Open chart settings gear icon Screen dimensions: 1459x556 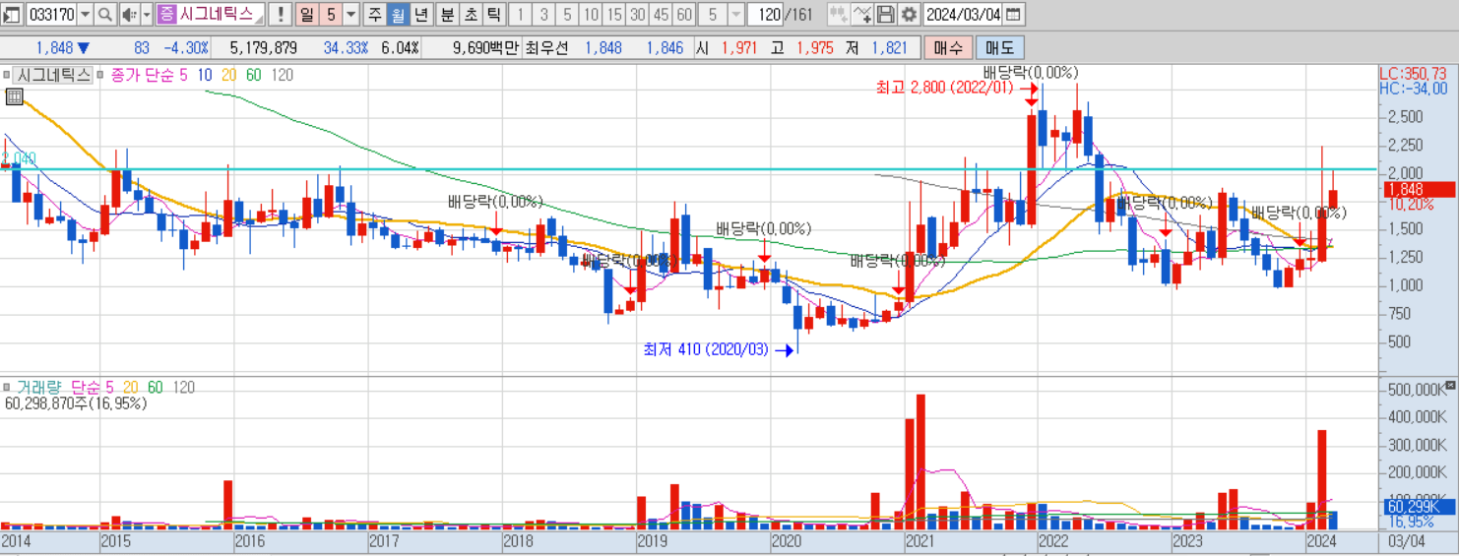point(908,14)
